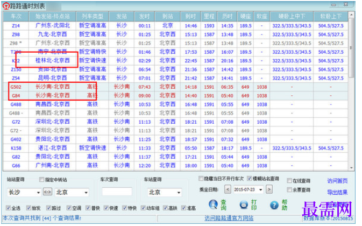This screenshot has width=362, height=226.
Task: Click departure time 02:29 cell
Action: pos(145,61)
